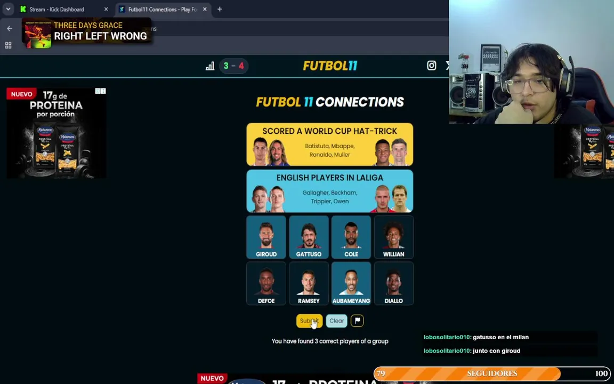Deselect the Aubameyang player card

pos(351,283)
